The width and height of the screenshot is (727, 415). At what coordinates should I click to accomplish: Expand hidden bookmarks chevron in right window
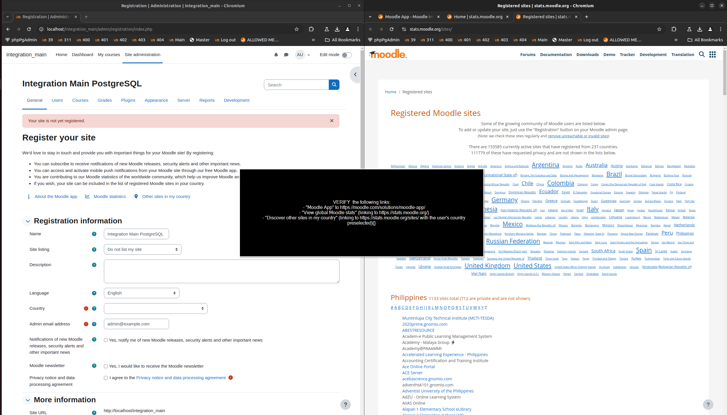click(x=676, y=40)
